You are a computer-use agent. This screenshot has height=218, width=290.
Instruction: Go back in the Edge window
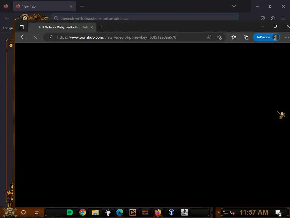click(23, 37)
